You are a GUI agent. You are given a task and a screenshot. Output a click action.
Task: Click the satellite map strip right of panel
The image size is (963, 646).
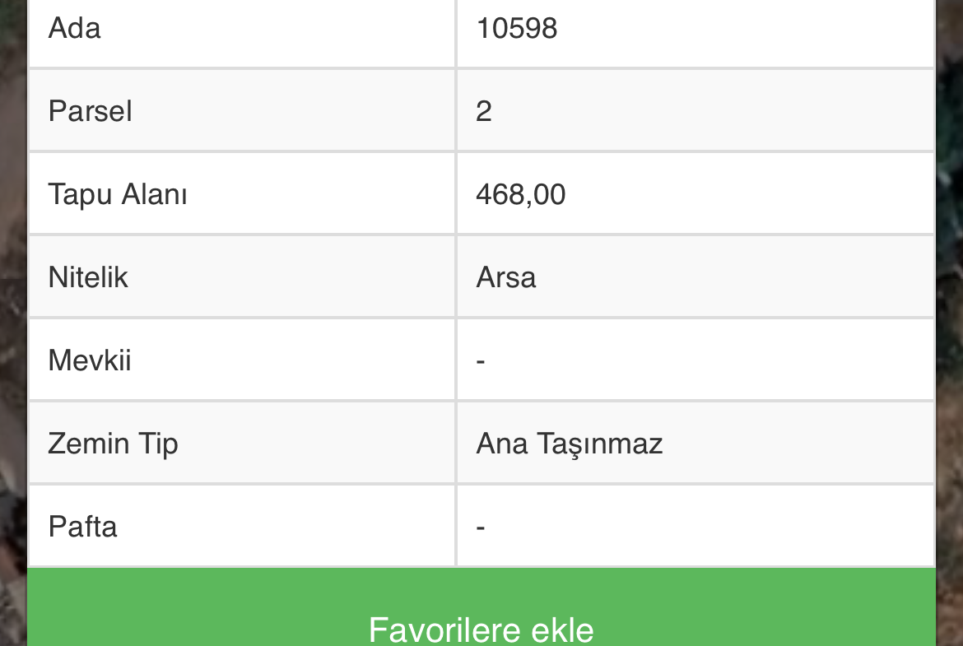[x=950, y=323]
